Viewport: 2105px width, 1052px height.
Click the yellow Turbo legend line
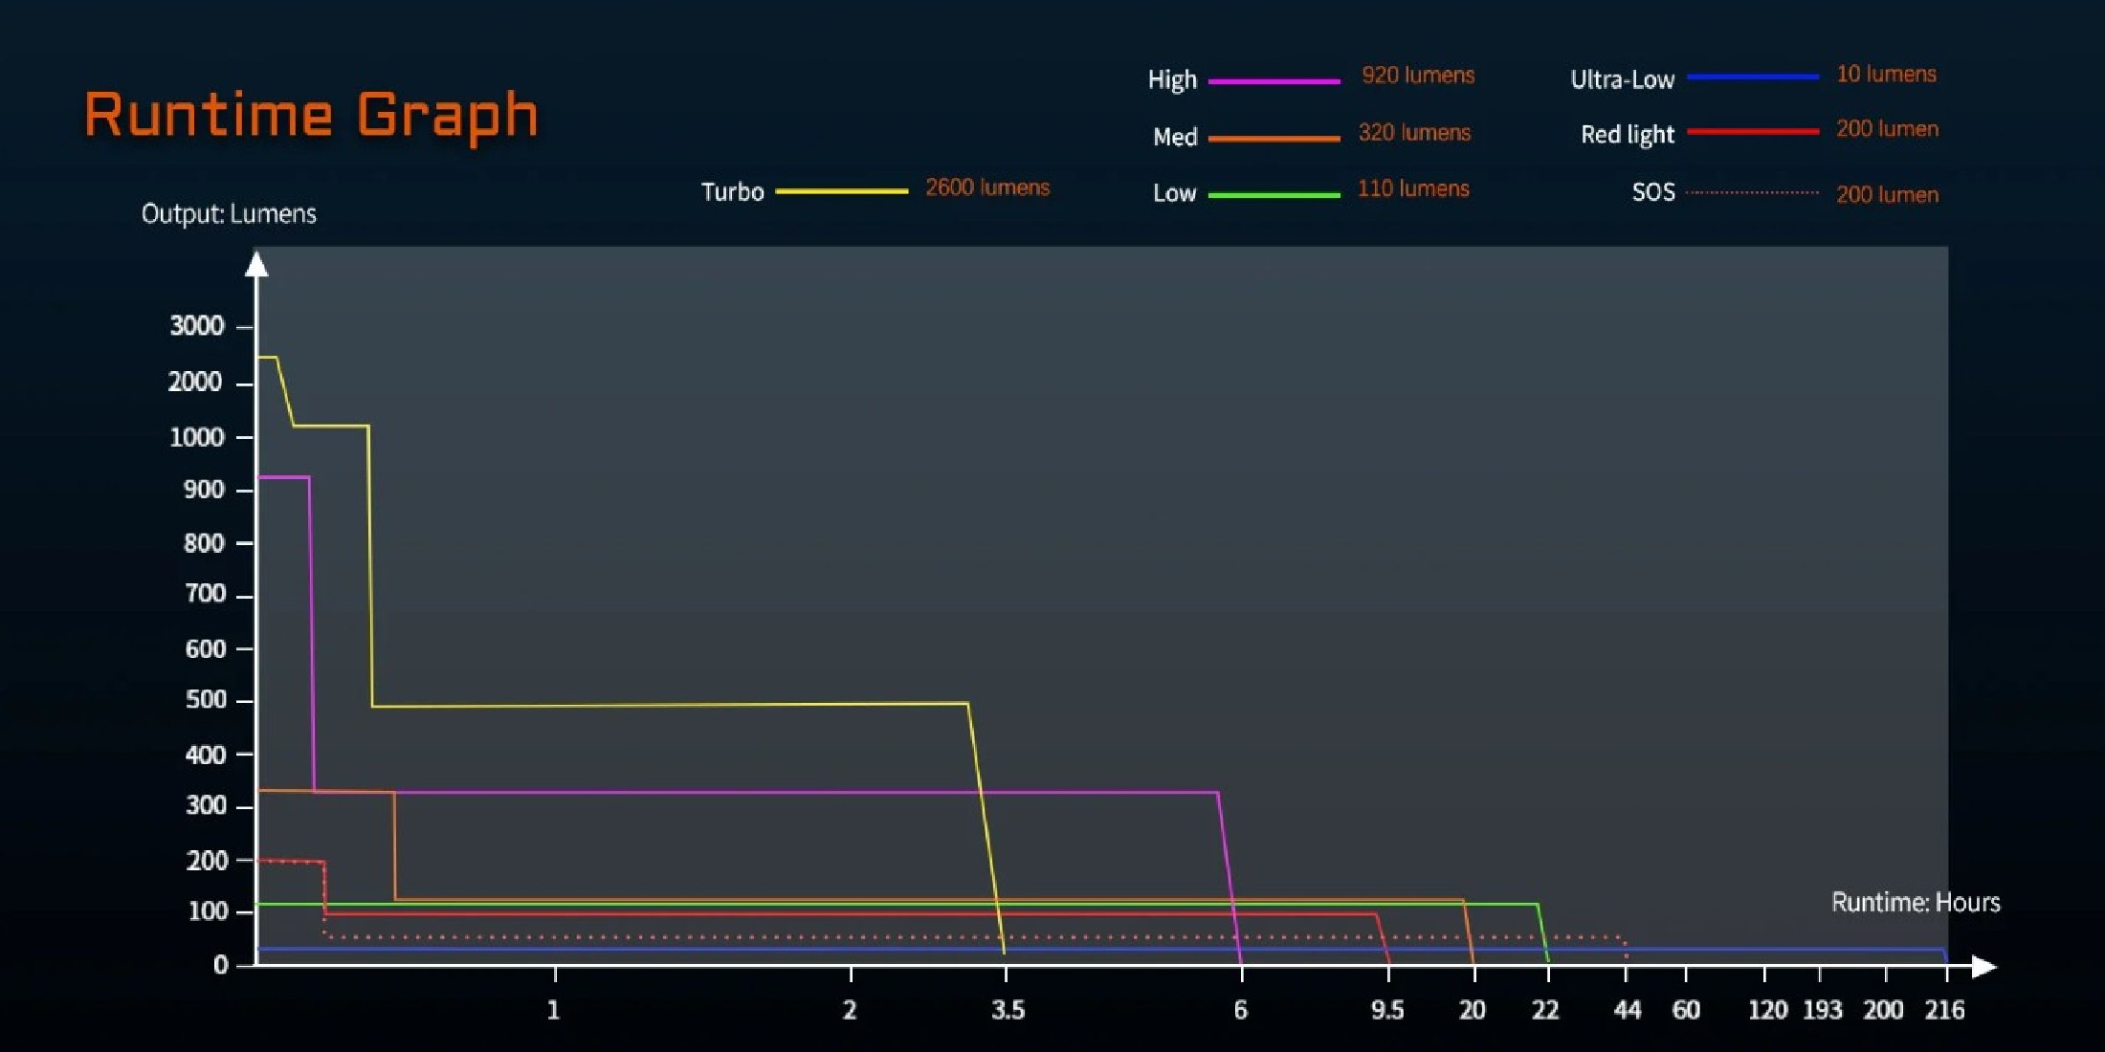pyautogui.click(x=841, y=191)
